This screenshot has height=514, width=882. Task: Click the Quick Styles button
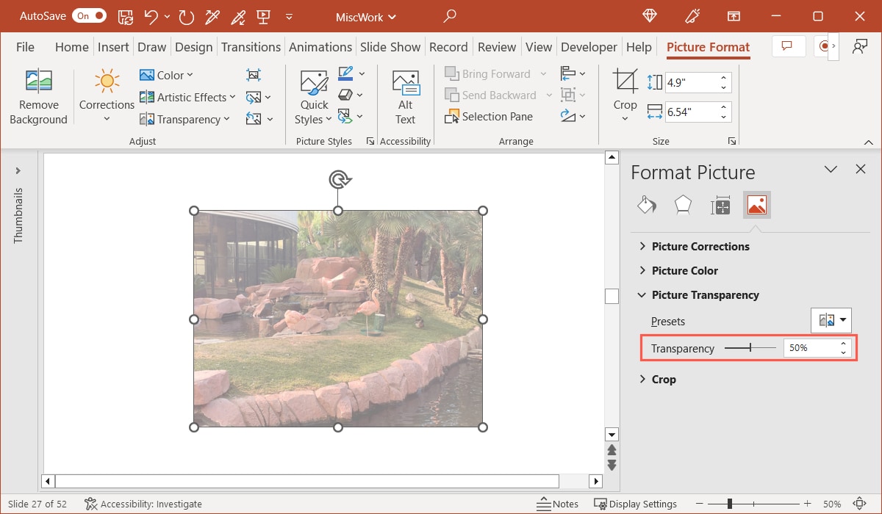(313, 95)
